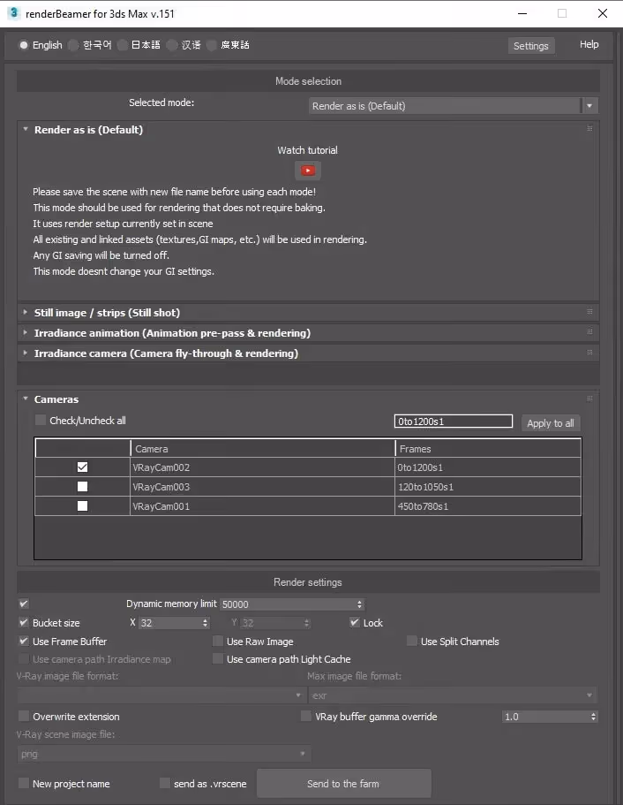
Task: Expand Still image / strips rollout
Action: 25,312
